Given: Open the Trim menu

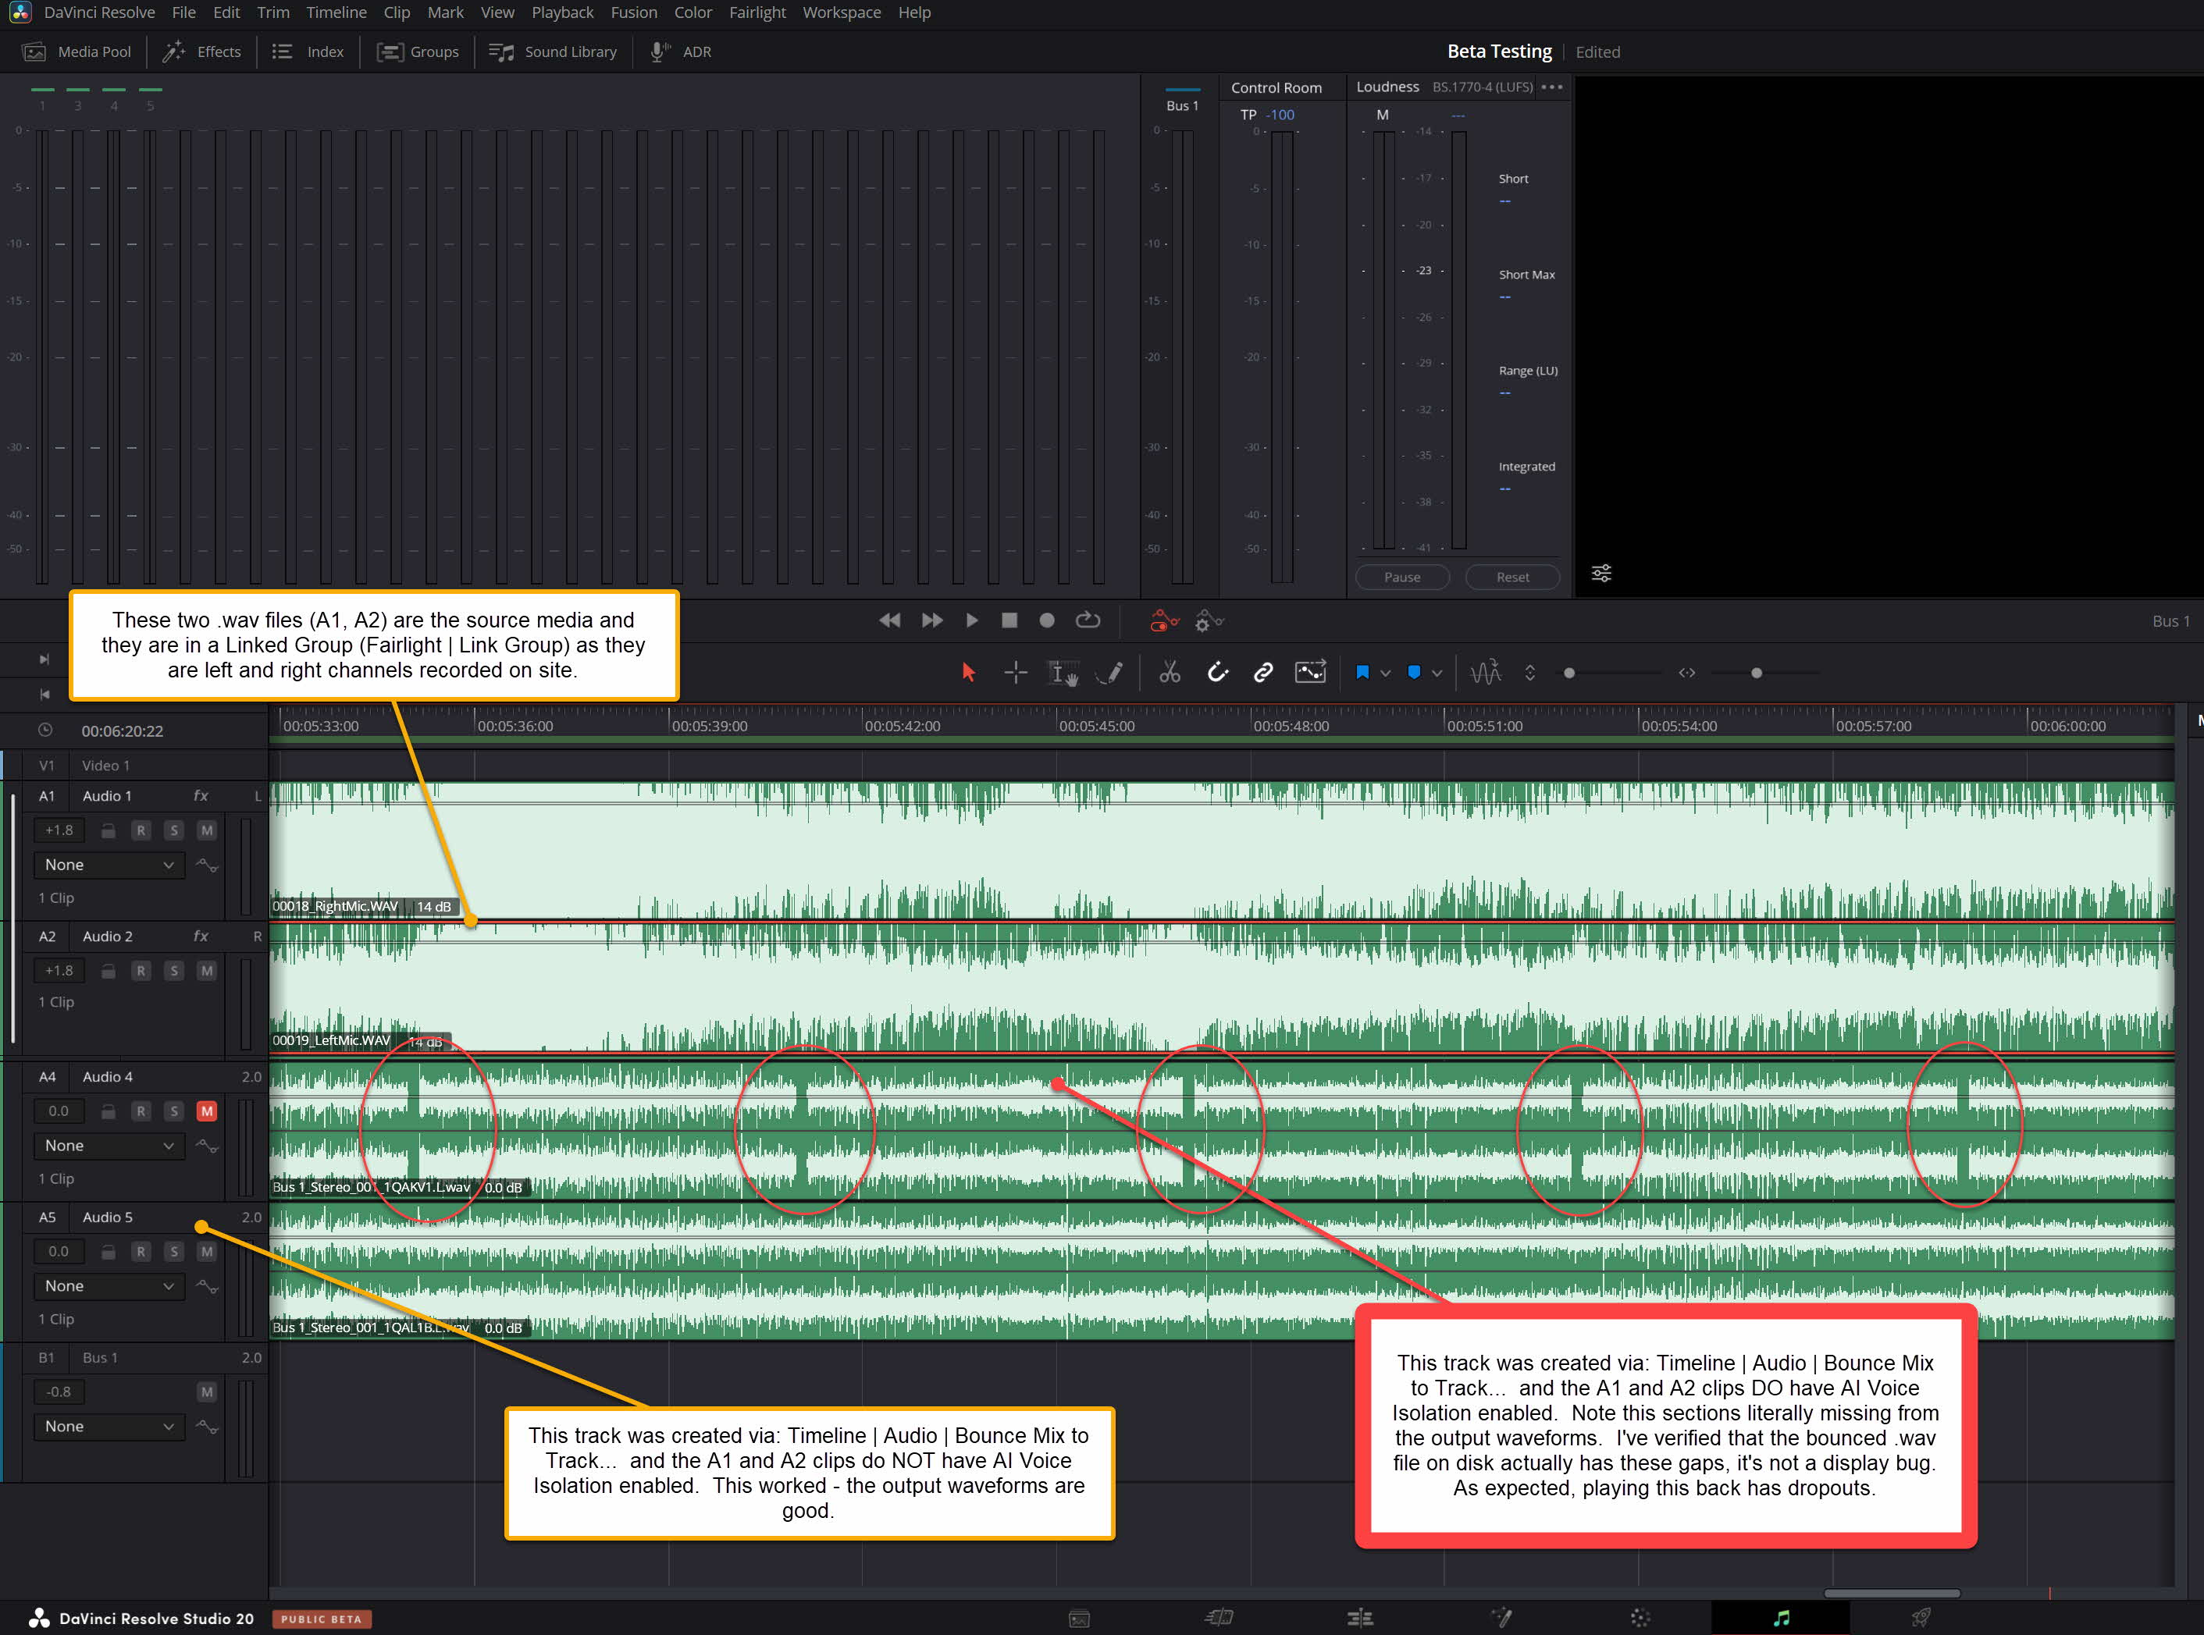Looking at the screenshot, I should coord(273,12).
